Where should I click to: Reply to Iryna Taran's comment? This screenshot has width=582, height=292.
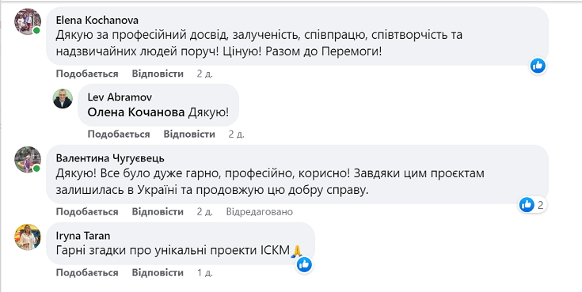point(158,273)
